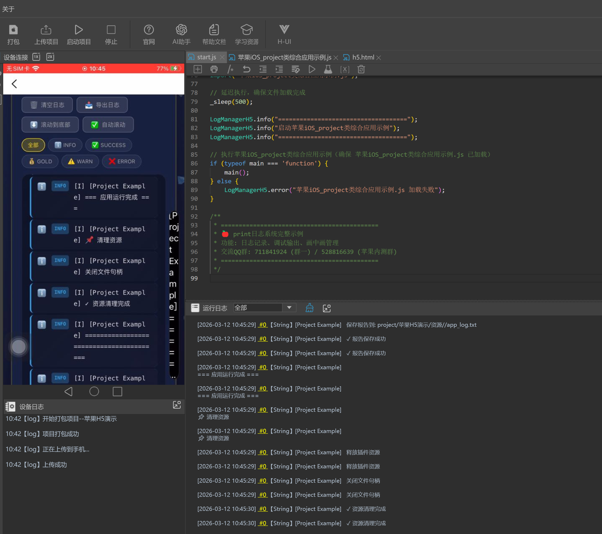Click the gray floating circle on the device screen
This screenshot has width=602, height=534.
pos(19,347)
